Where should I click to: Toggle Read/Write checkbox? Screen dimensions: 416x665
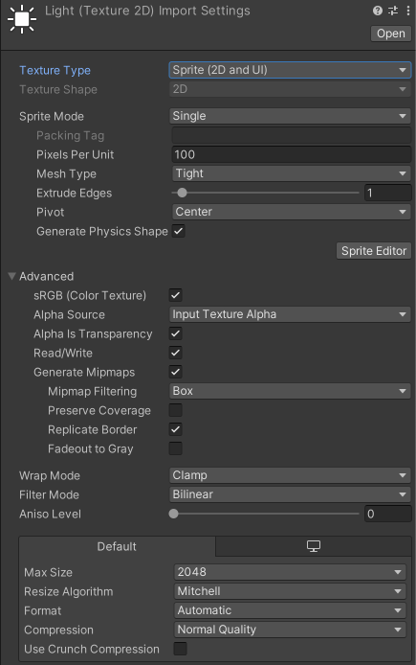[176, 353]
